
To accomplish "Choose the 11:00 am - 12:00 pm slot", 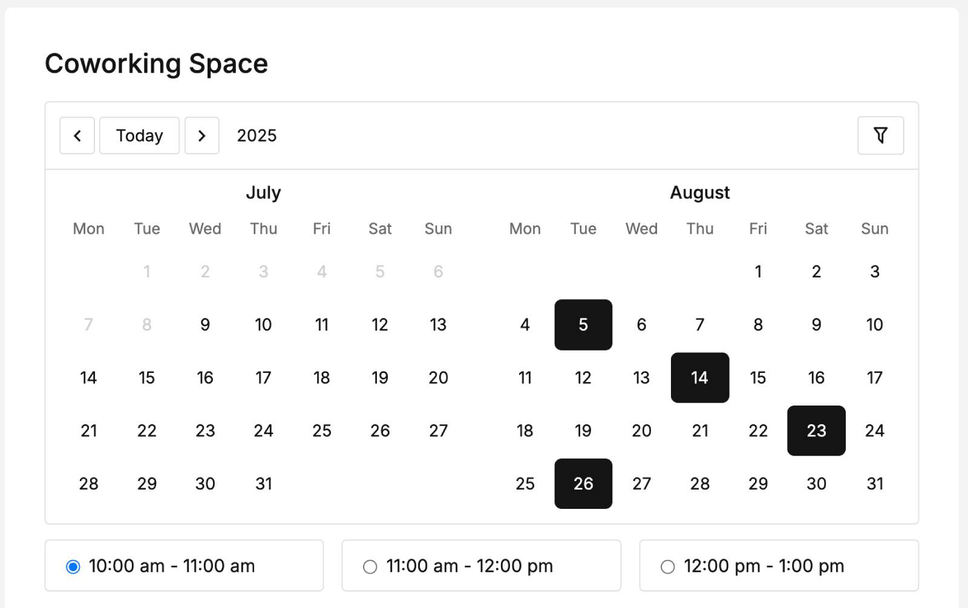I will click(x=481, y=566).
